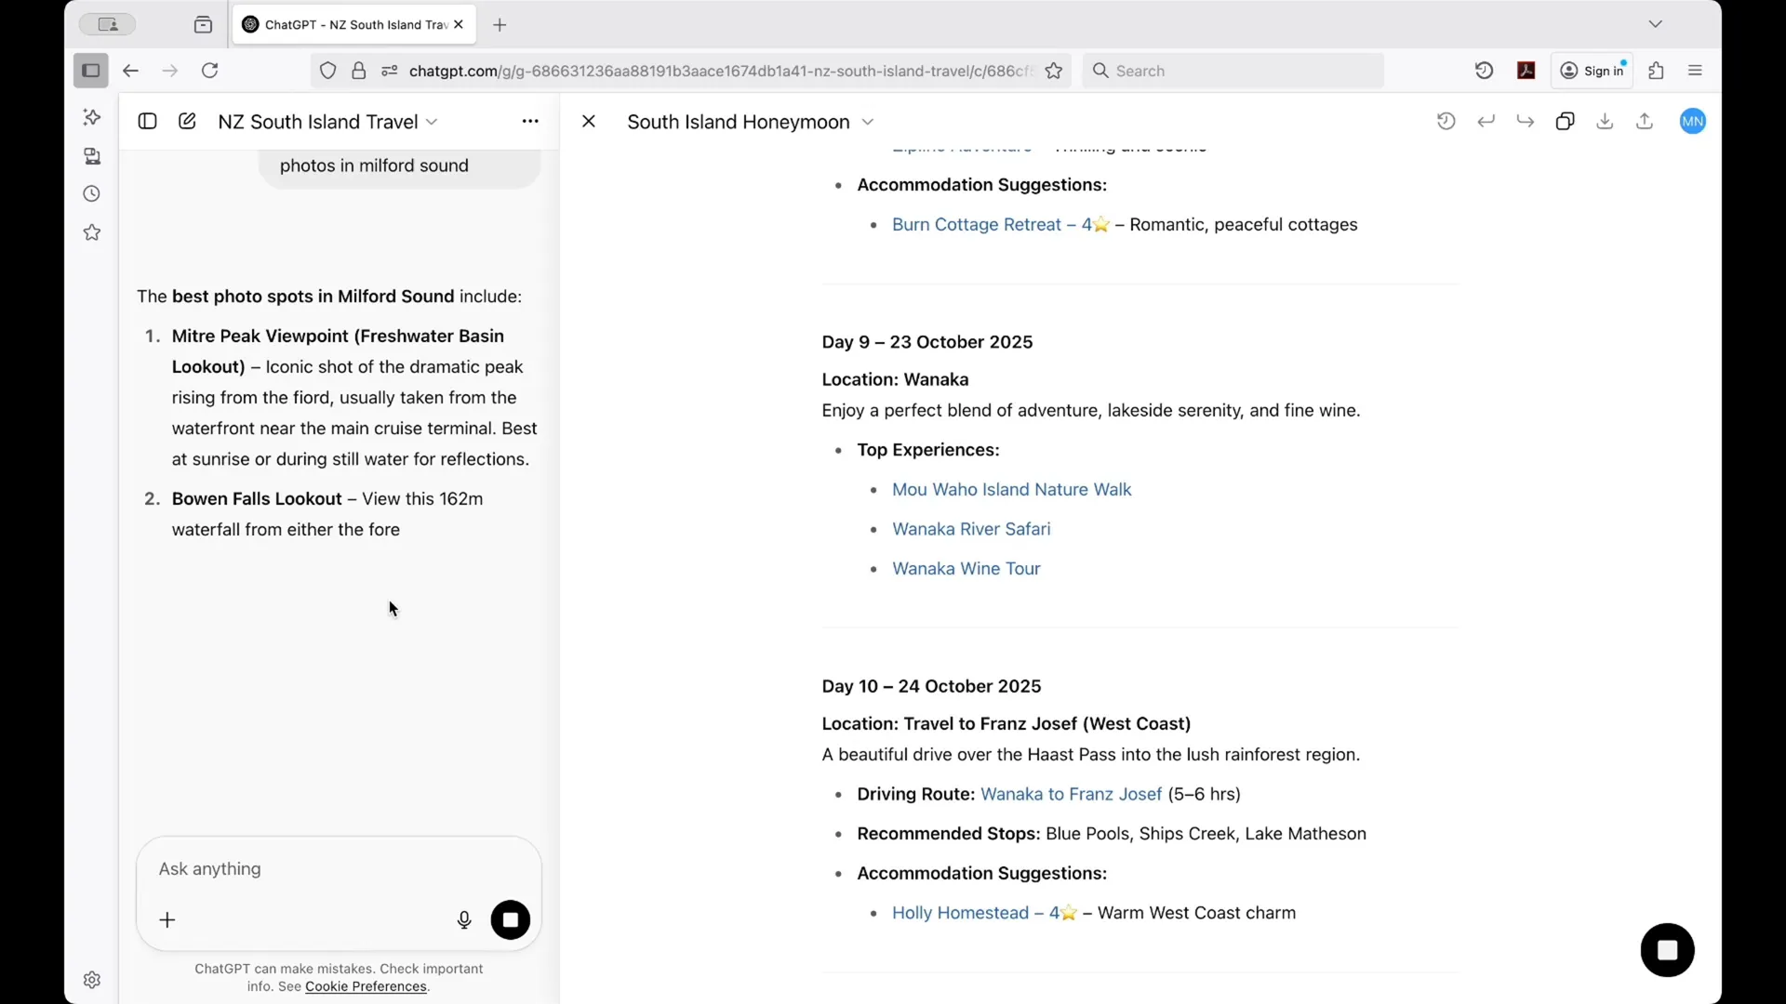This screenshot has height=1004, width=1786.
Task: Toggle the Firefox sidebar button
Action: pos(90,71)
